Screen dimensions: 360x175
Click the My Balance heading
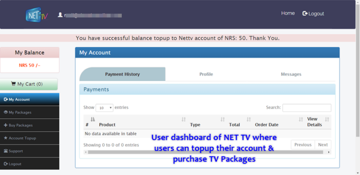click(30, 53)
